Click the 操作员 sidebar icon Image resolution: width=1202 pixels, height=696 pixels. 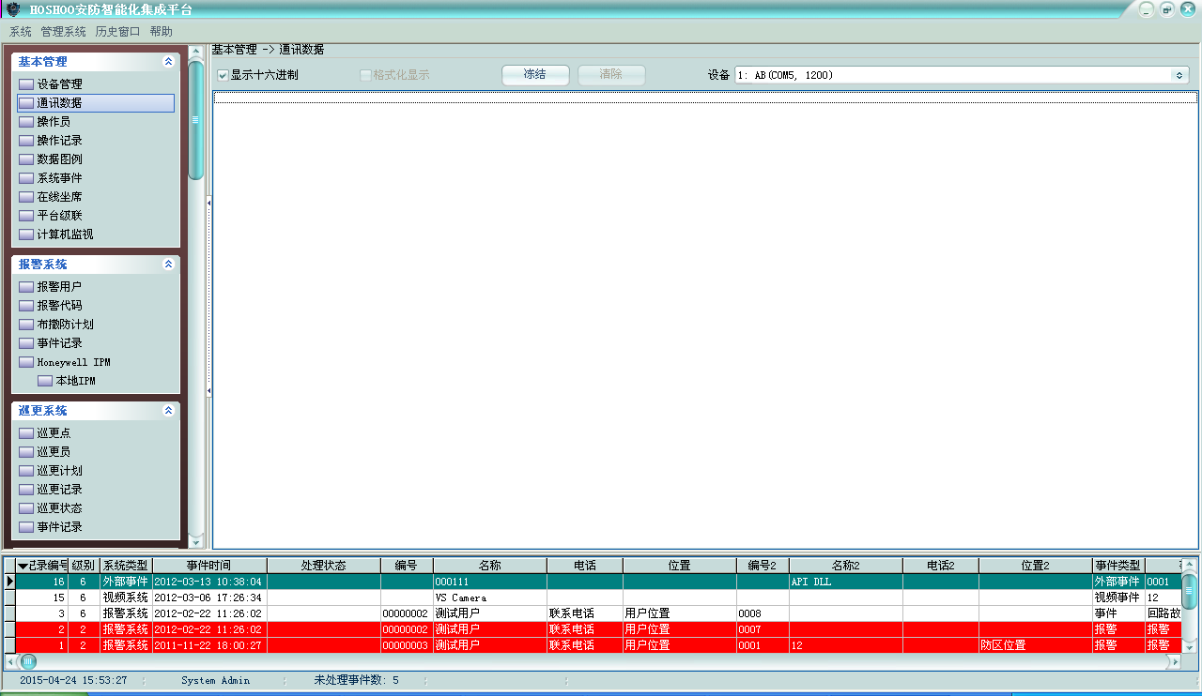point(26,122)
